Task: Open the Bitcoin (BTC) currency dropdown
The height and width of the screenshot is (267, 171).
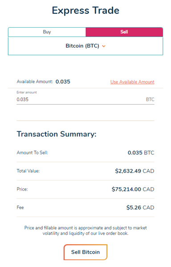Action: (85, 46)
